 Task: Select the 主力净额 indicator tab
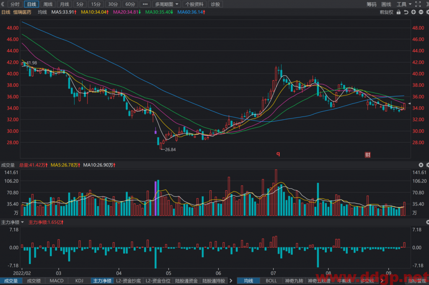[x=102, y=281]
